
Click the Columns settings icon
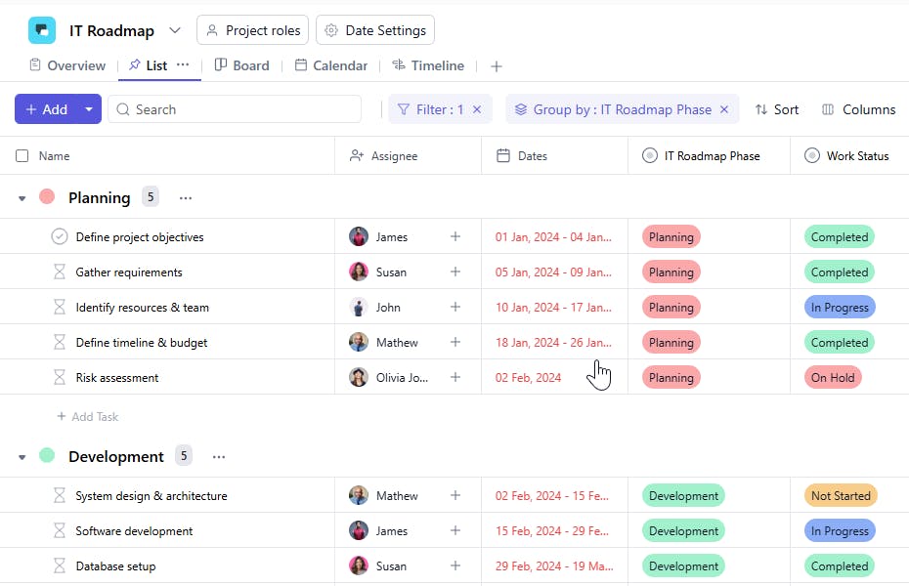click(x=828, y=109)
